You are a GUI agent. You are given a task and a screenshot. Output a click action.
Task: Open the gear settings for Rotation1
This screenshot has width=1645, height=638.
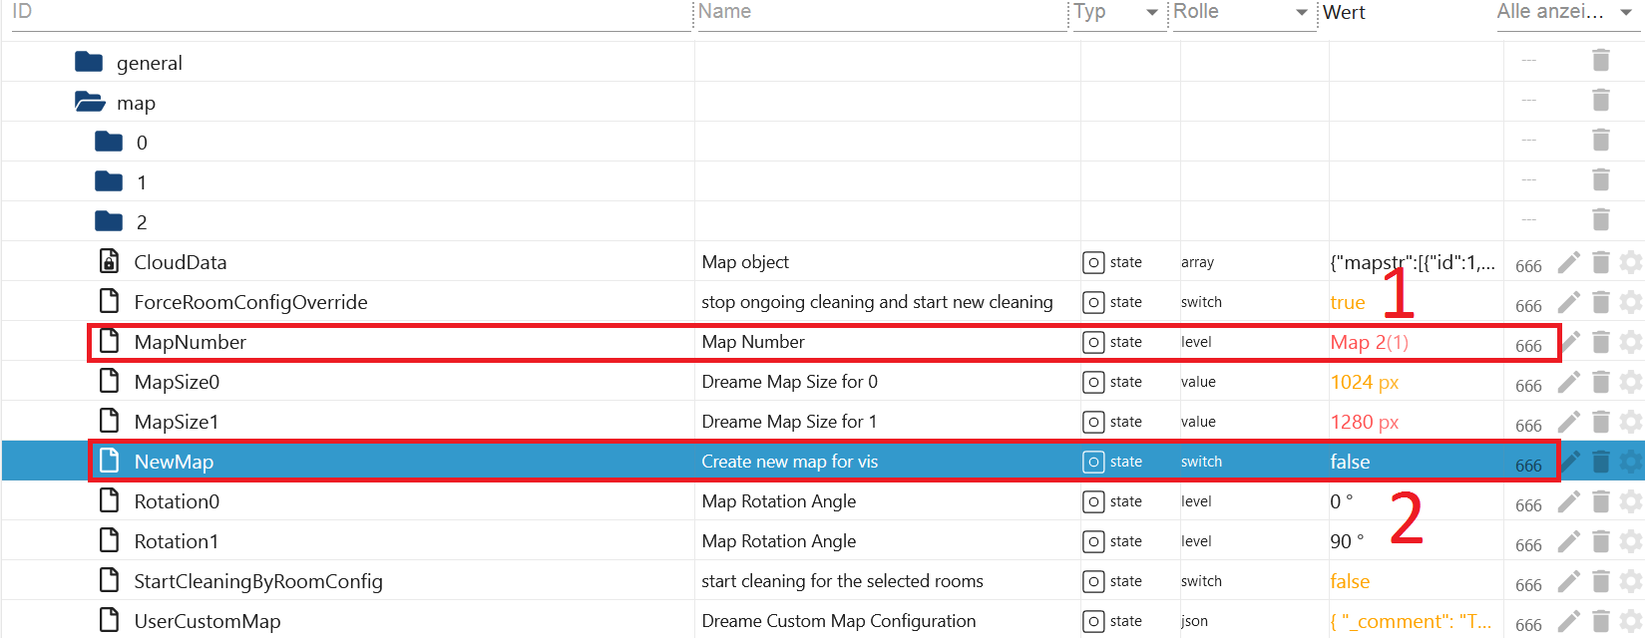tap(1631, 541)
